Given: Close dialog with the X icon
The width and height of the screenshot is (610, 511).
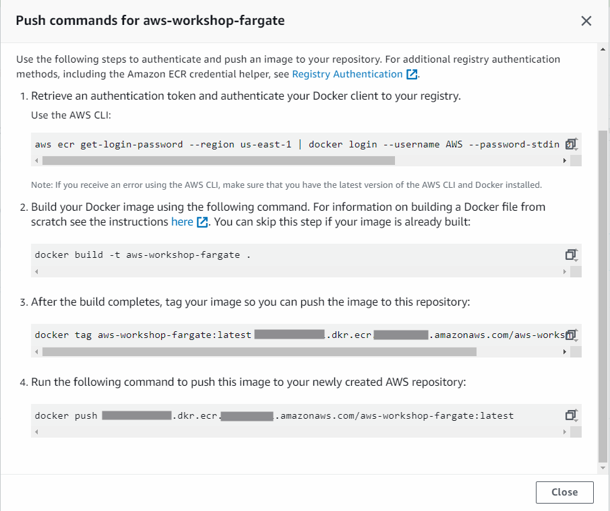Looking at the screenshot, I should click(x=586, y=21).
